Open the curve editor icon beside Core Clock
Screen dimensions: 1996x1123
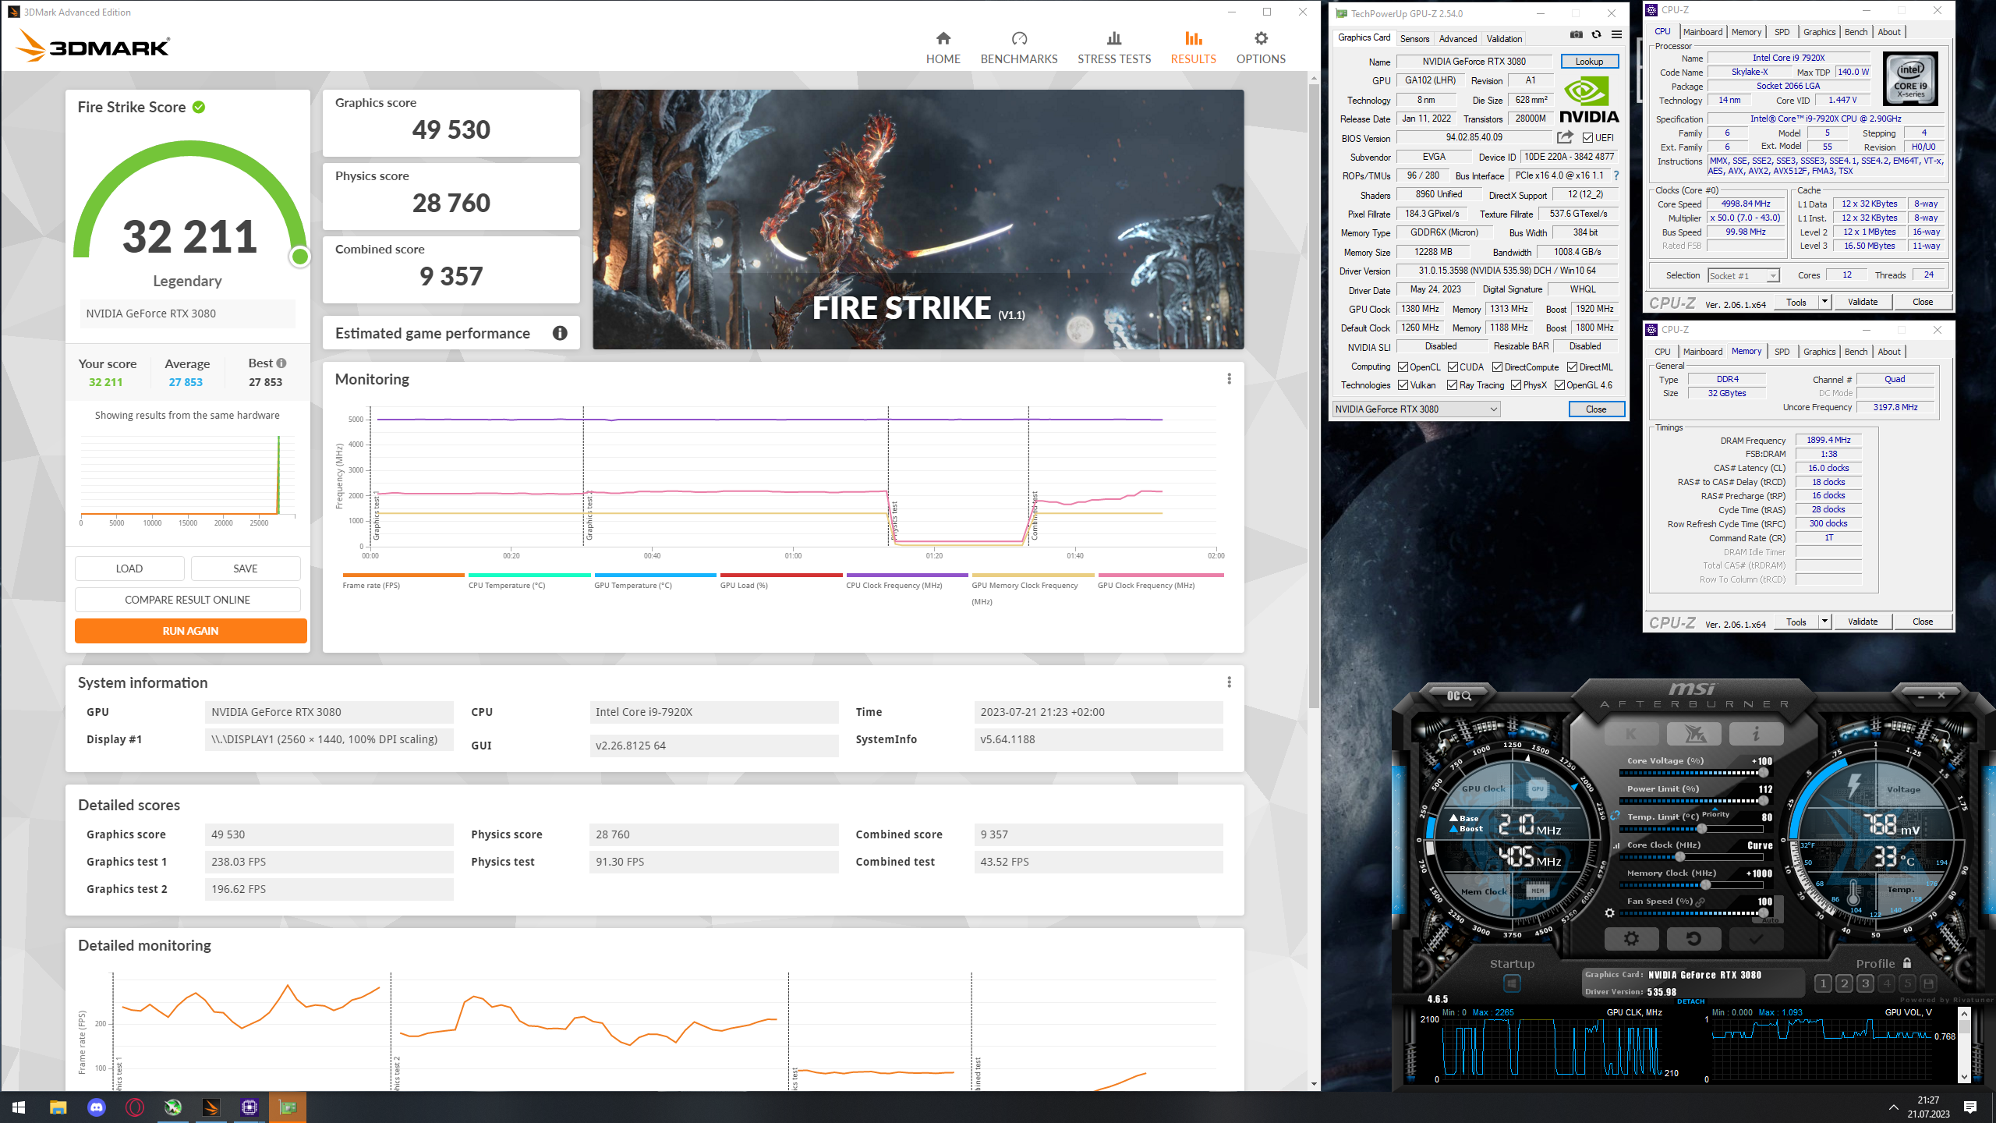click(x=1615, y=845)
